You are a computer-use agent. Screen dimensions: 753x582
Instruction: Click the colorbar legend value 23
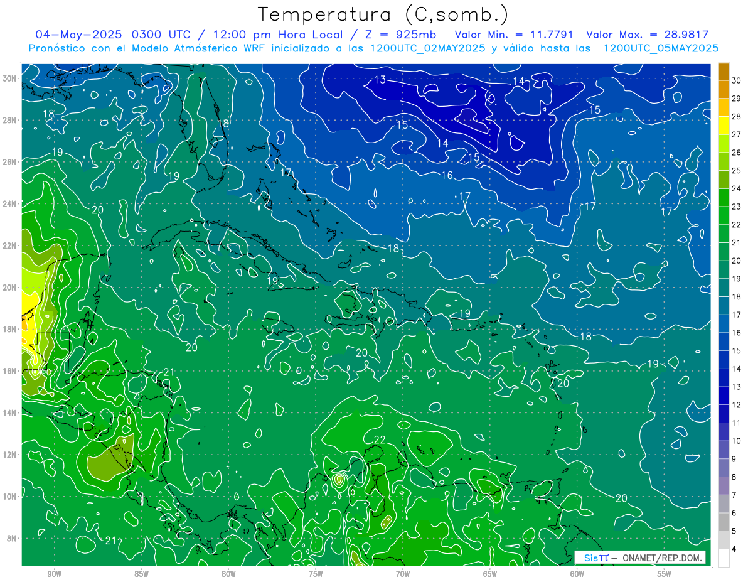click(736, 207)
